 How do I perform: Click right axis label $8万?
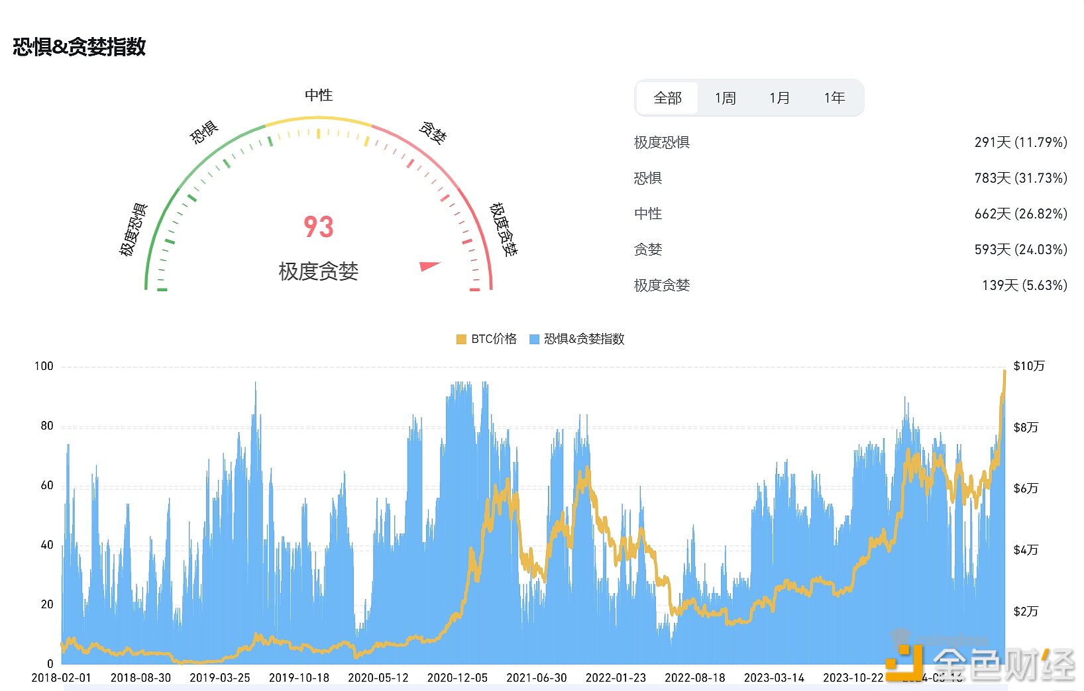1026,428
